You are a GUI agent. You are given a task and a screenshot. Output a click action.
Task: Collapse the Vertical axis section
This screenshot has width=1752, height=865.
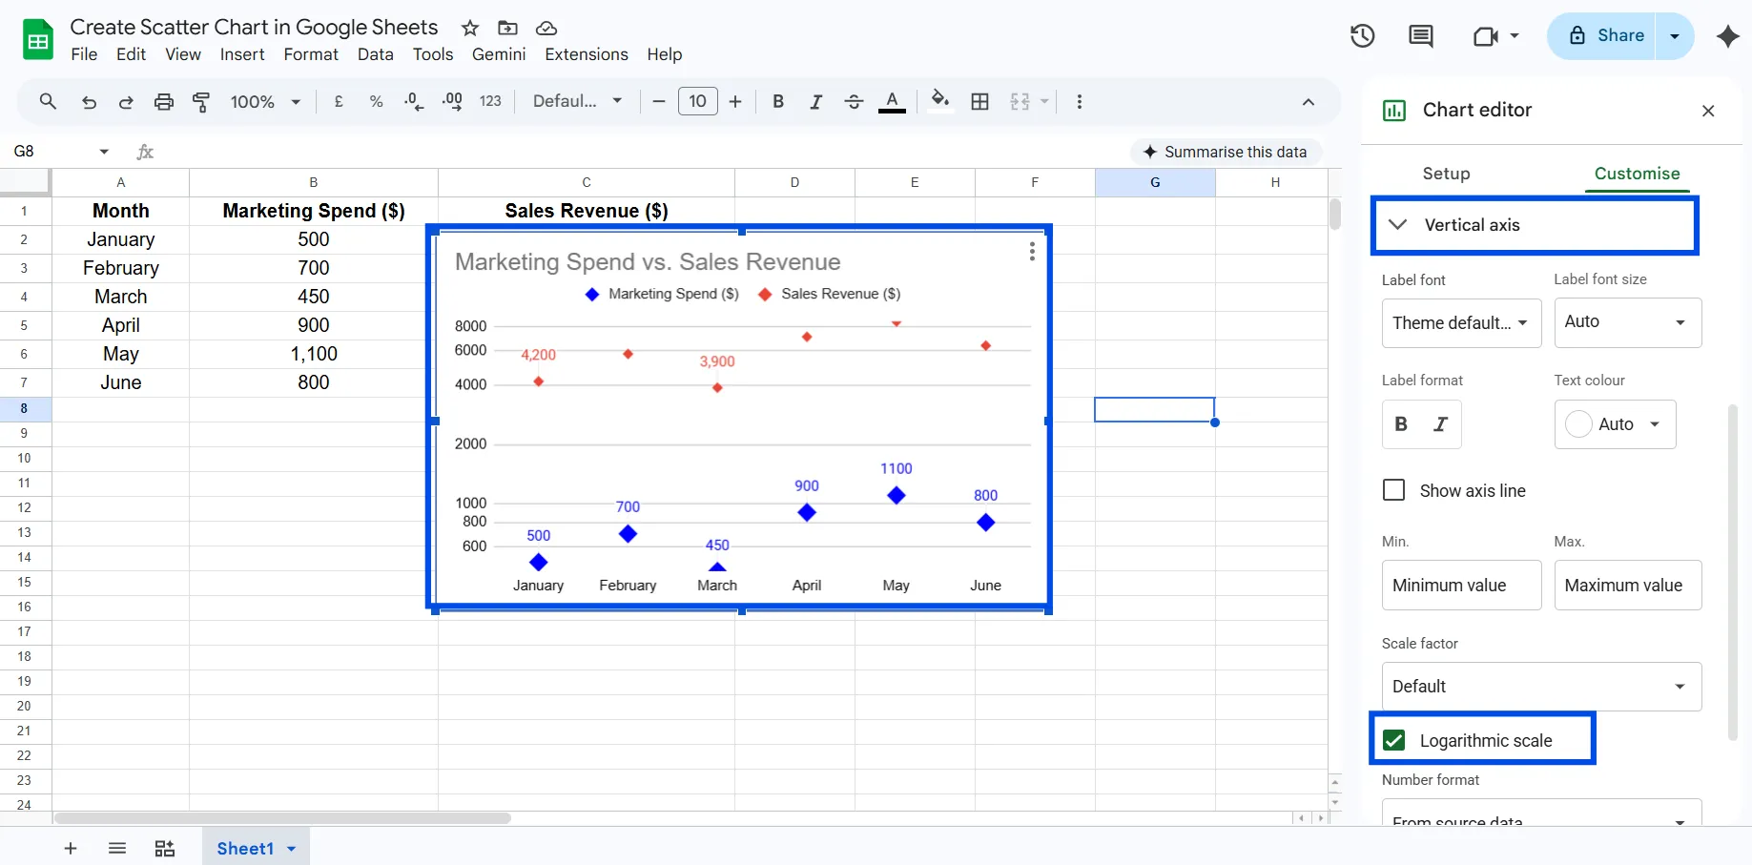tap(1535, 225)
